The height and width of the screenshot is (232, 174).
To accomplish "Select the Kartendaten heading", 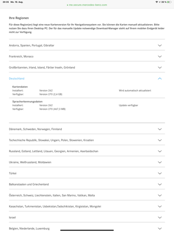I will click(x=20, y=87).
